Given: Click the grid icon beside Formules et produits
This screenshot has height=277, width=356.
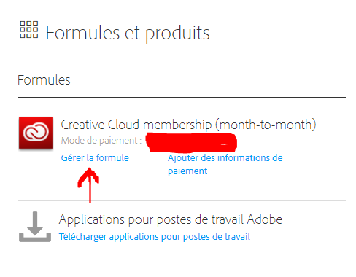Looking at the screenshot, I should click(29, 29).
